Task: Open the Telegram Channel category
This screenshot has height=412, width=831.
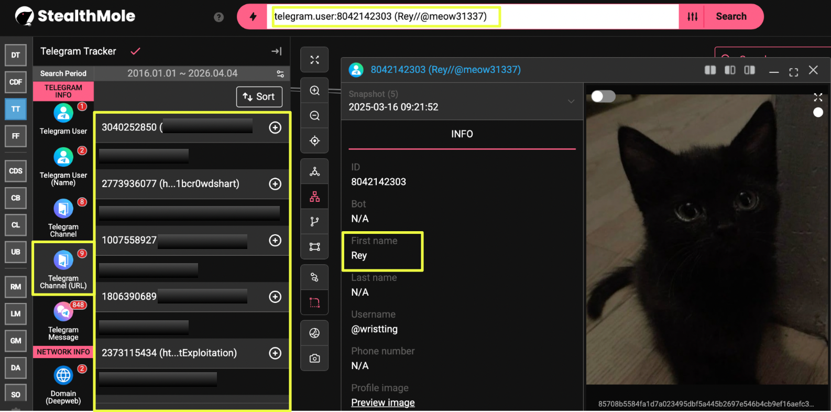Action: pos(63,218)
